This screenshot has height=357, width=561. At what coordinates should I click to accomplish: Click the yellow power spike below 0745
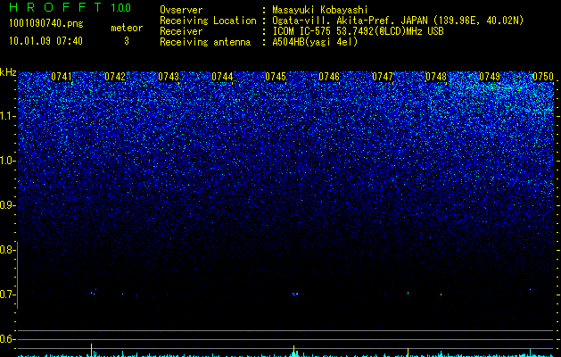293,350
